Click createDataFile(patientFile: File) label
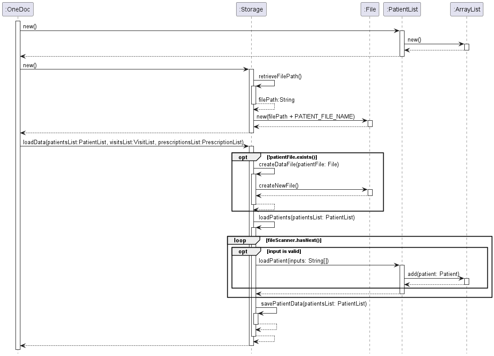 [299, 165]
